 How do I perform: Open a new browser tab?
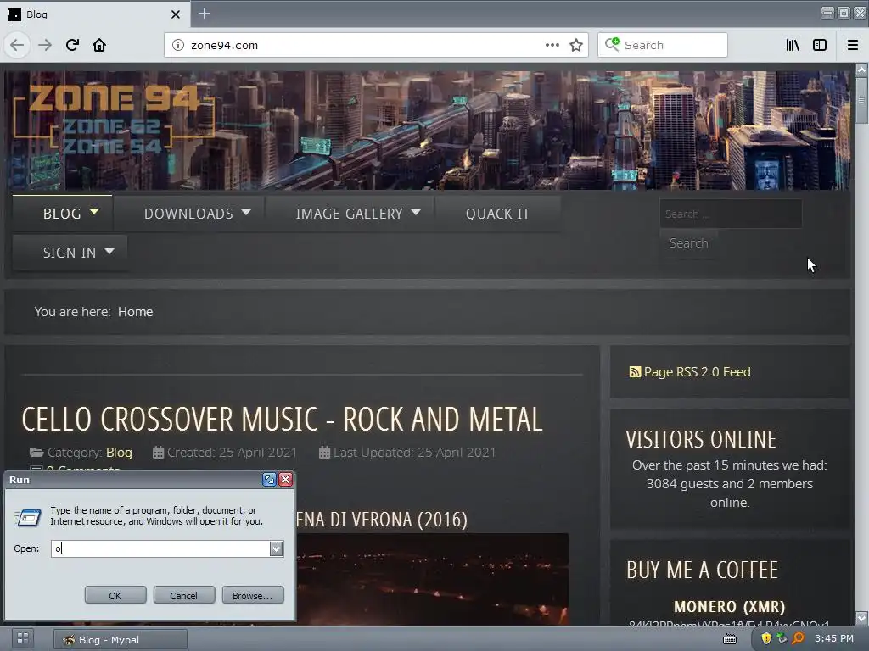coord(205,14)
